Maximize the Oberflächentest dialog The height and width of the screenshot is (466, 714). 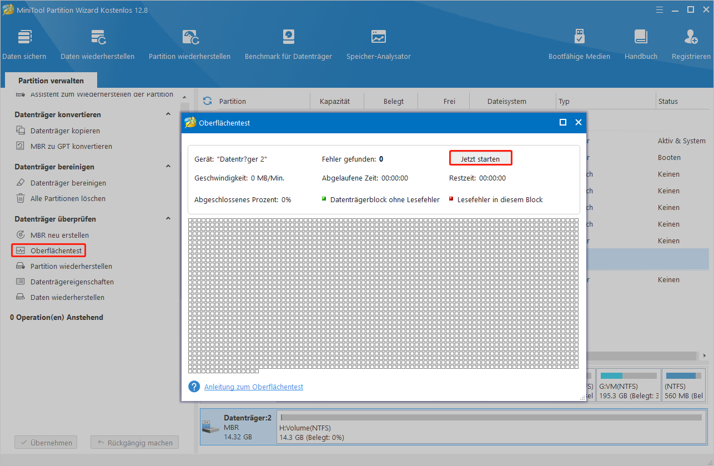[x=563, y=122]
